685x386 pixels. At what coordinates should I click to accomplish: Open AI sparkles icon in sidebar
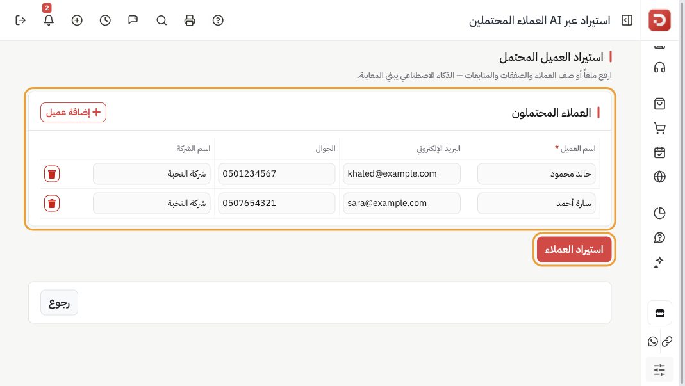659,262
